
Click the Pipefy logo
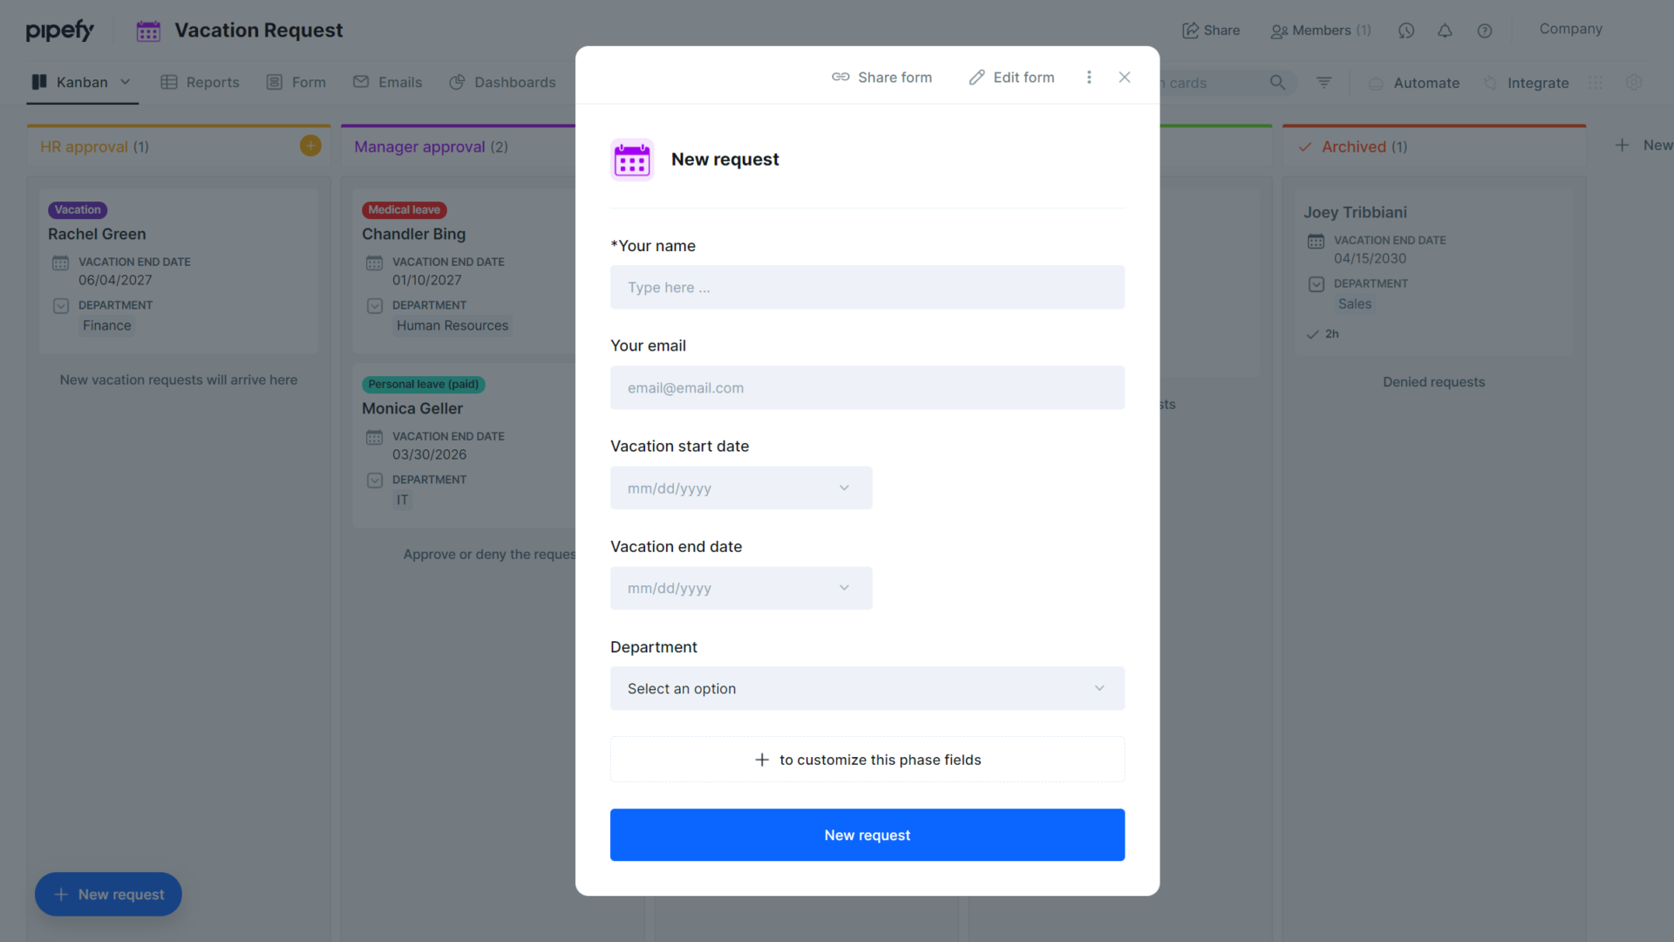point(60,29)
